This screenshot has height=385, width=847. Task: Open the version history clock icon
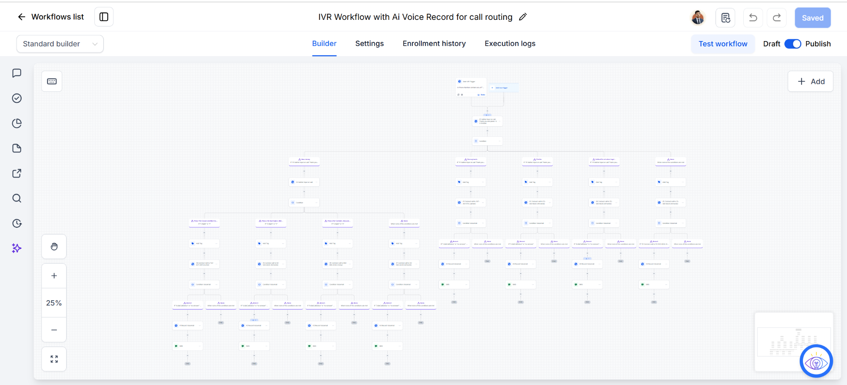(x=17, y=223)
